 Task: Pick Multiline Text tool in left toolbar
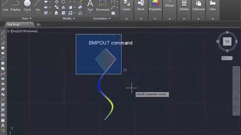click(3, 126)
